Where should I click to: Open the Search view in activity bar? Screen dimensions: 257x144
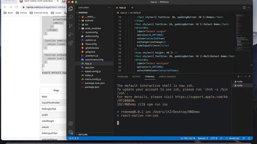coord(71,17)
